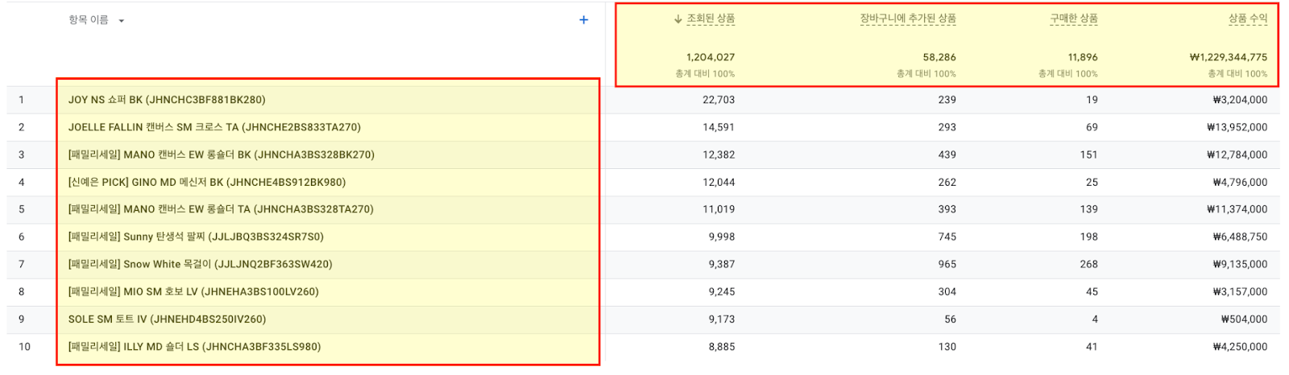The height and width of the screenshot is (375, 1289).
Task: Click the total 11,896 purchased items value
Action: tap(1083, 57)
